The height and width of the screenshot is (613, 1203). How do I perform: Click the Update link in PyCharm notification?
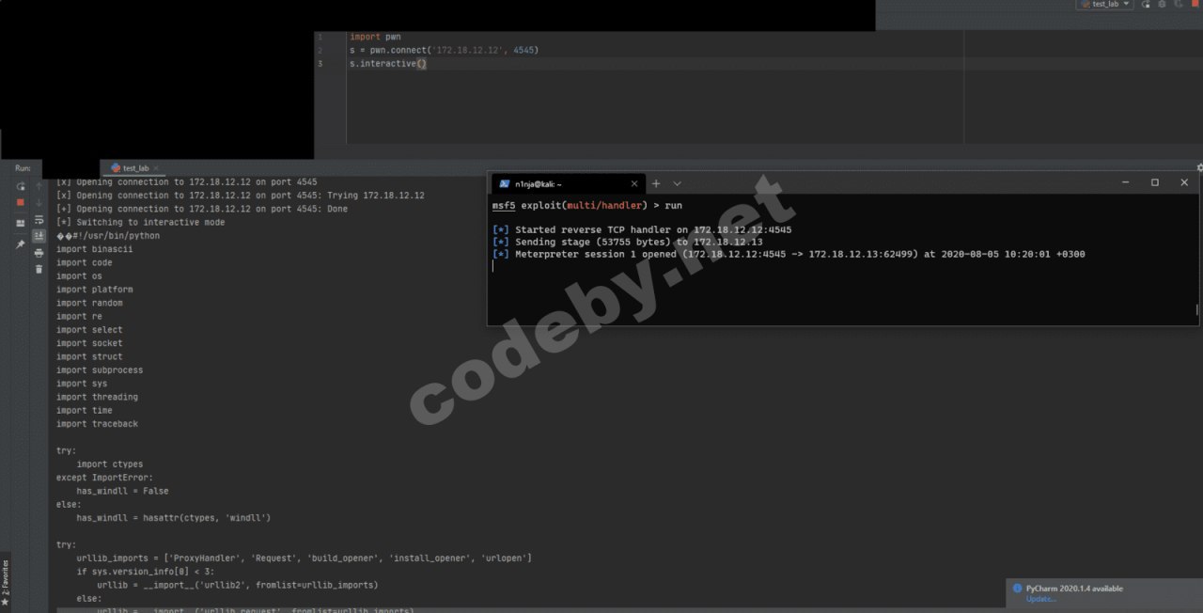1040,599
